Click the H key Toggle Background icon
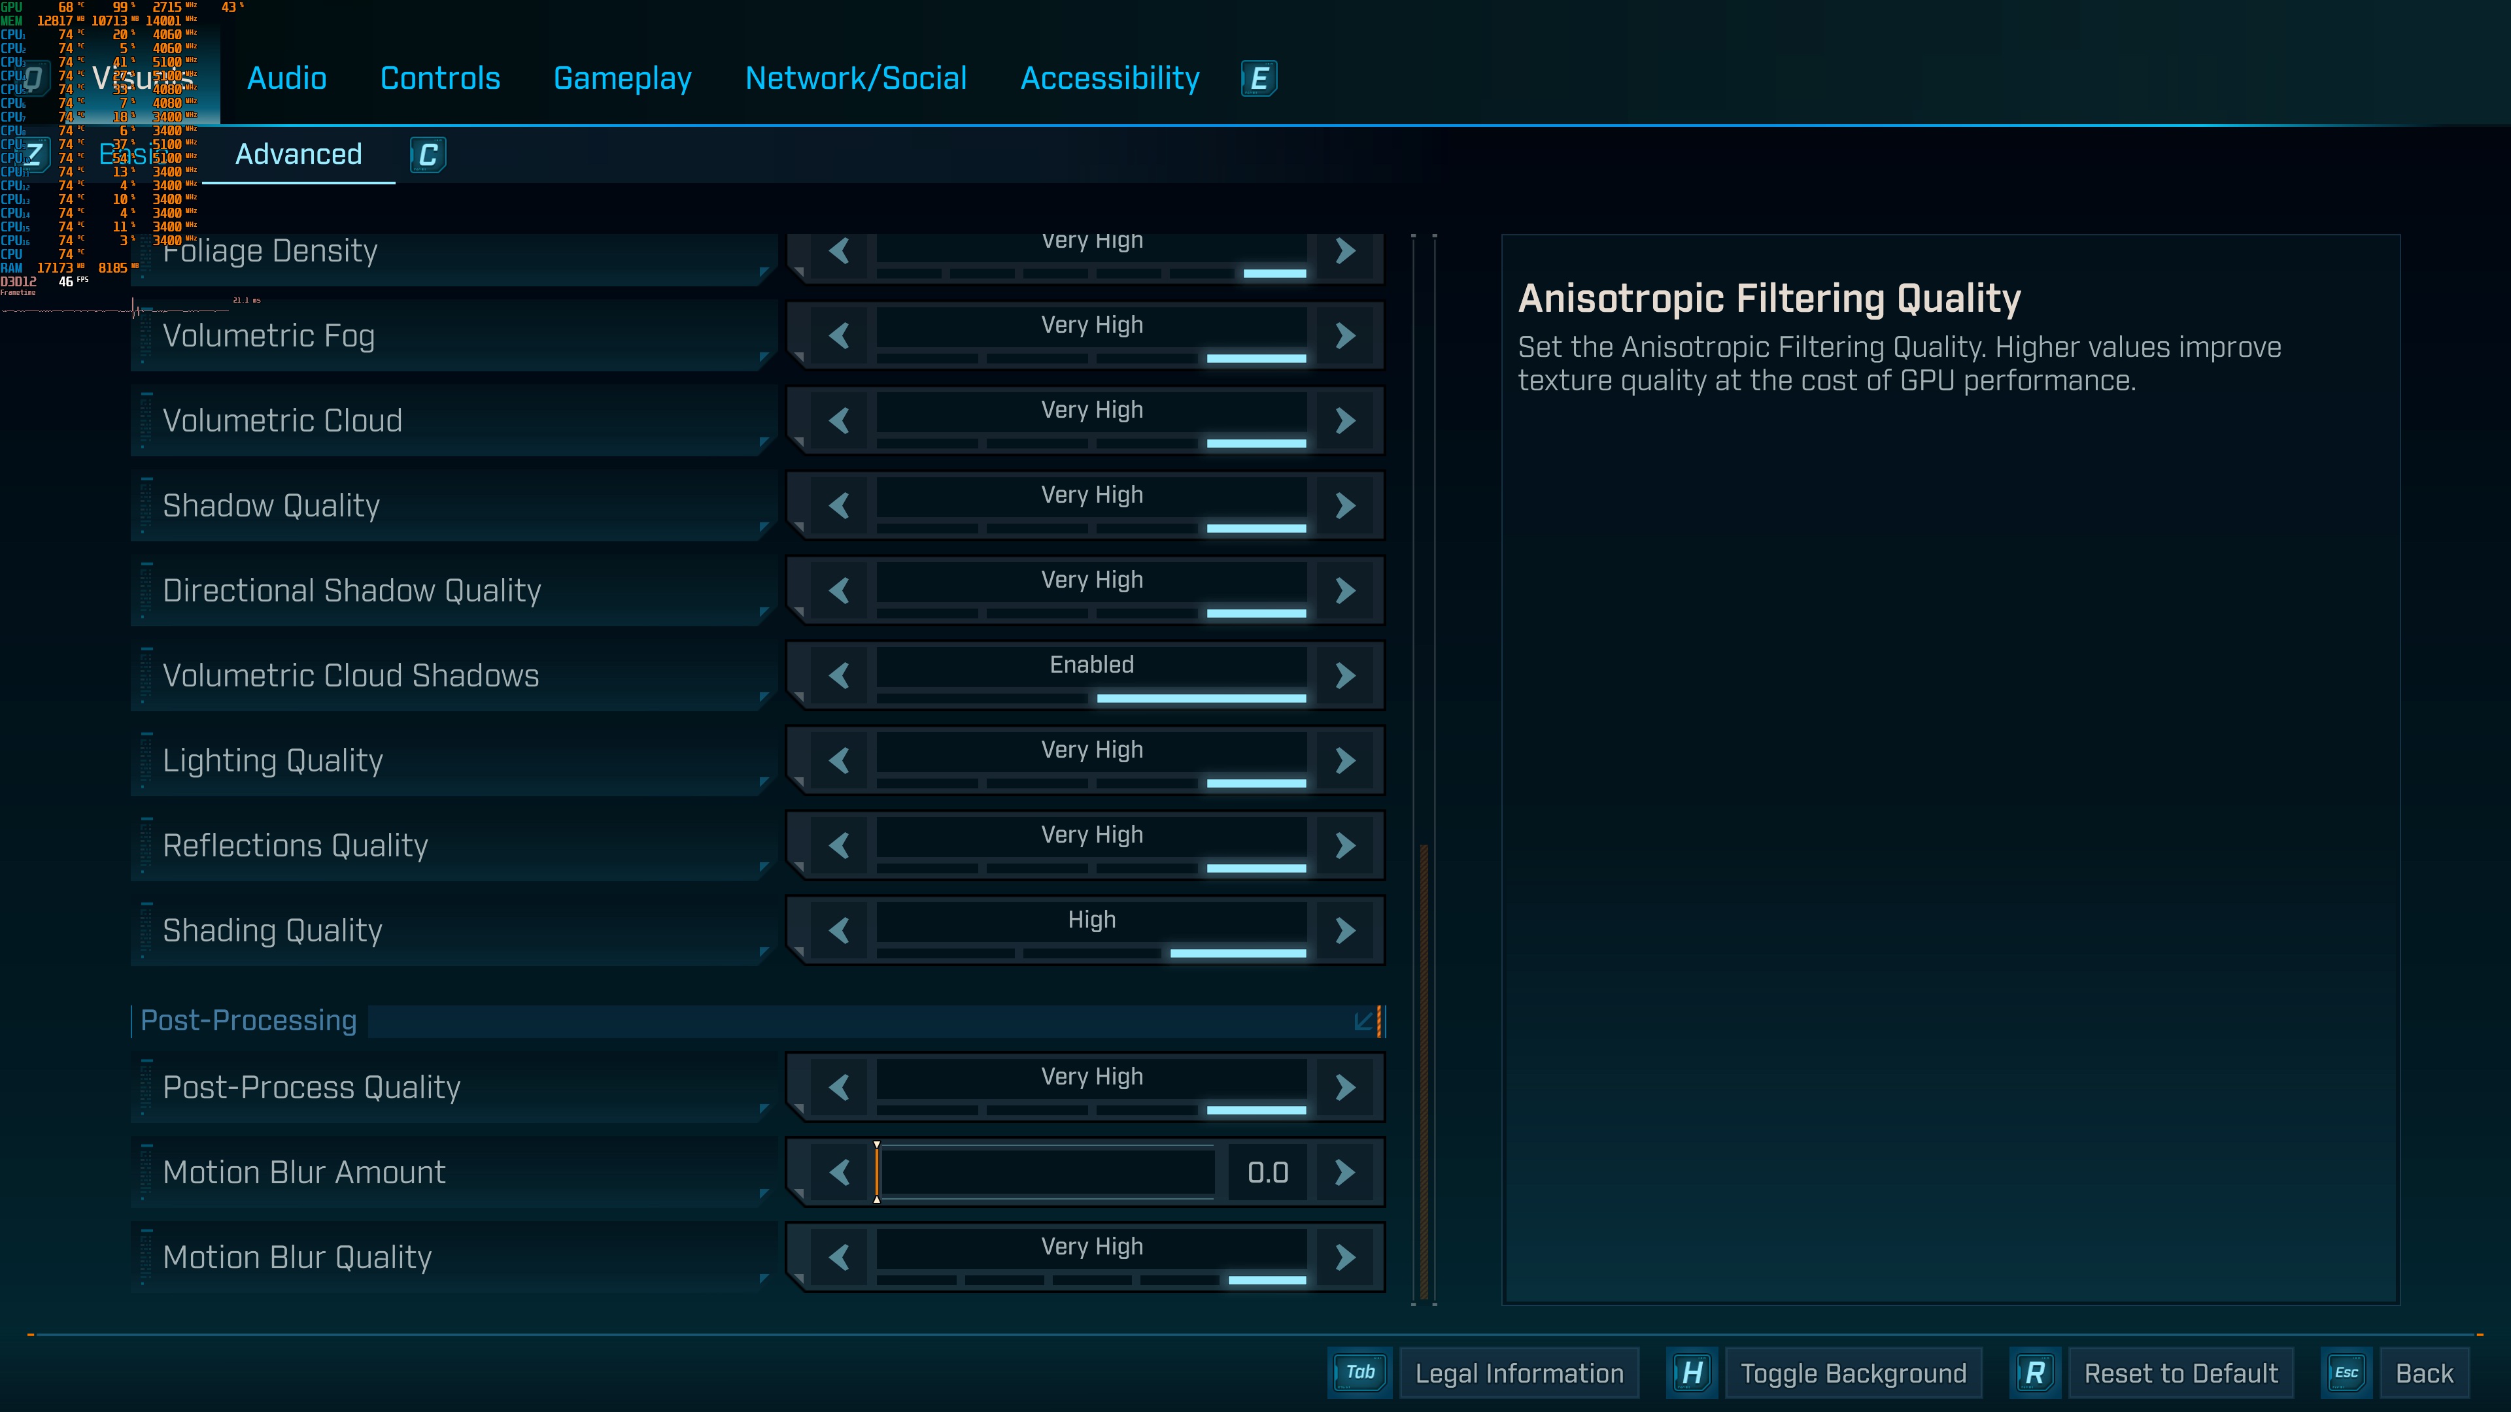Image resolution: width=2511 pixels, height=1412 pixels. [1692, 1373]
